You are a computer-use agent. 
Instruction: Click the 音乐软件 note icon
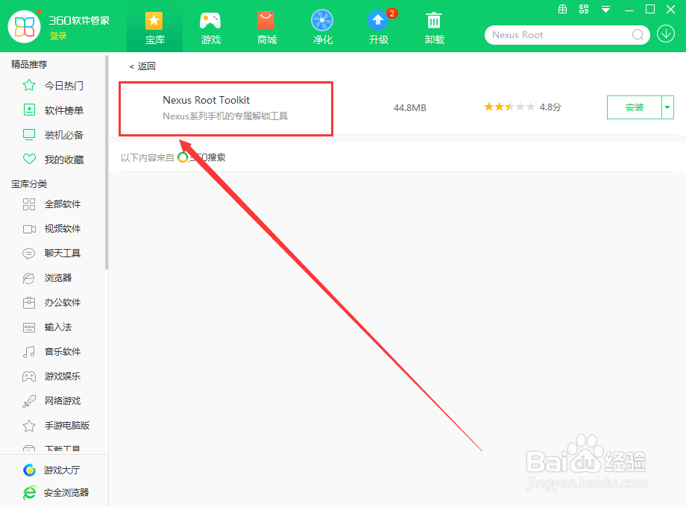pyautogui.click(x=29, y=352)
